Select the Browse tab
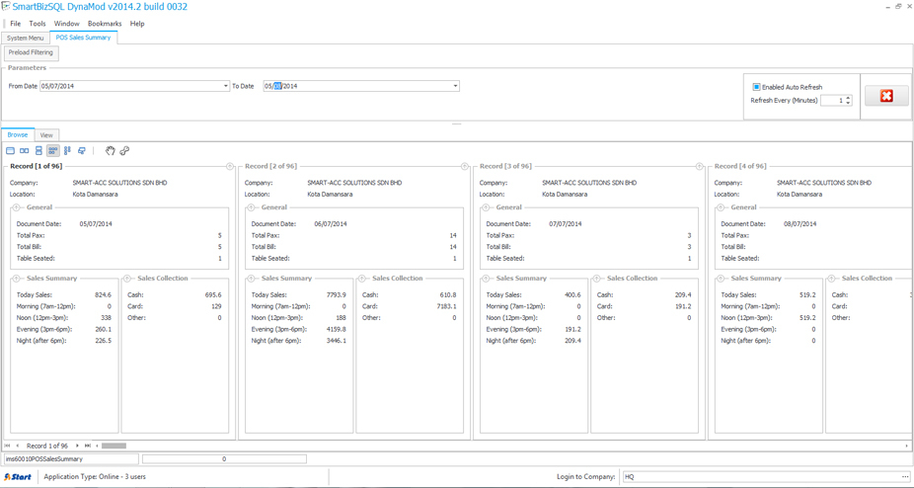 [18, 134]
